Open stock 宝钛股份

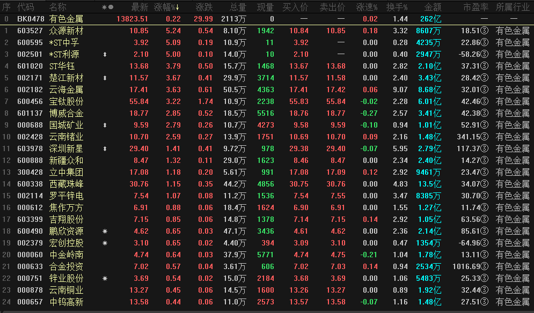(x=66, y=101)
